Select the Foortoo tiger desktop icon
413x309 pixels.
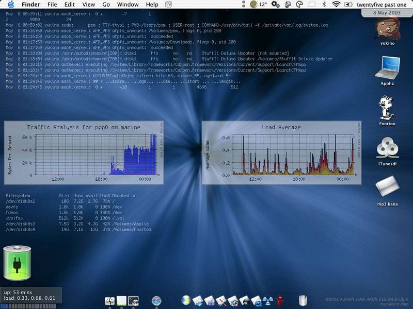click(387, 111)
